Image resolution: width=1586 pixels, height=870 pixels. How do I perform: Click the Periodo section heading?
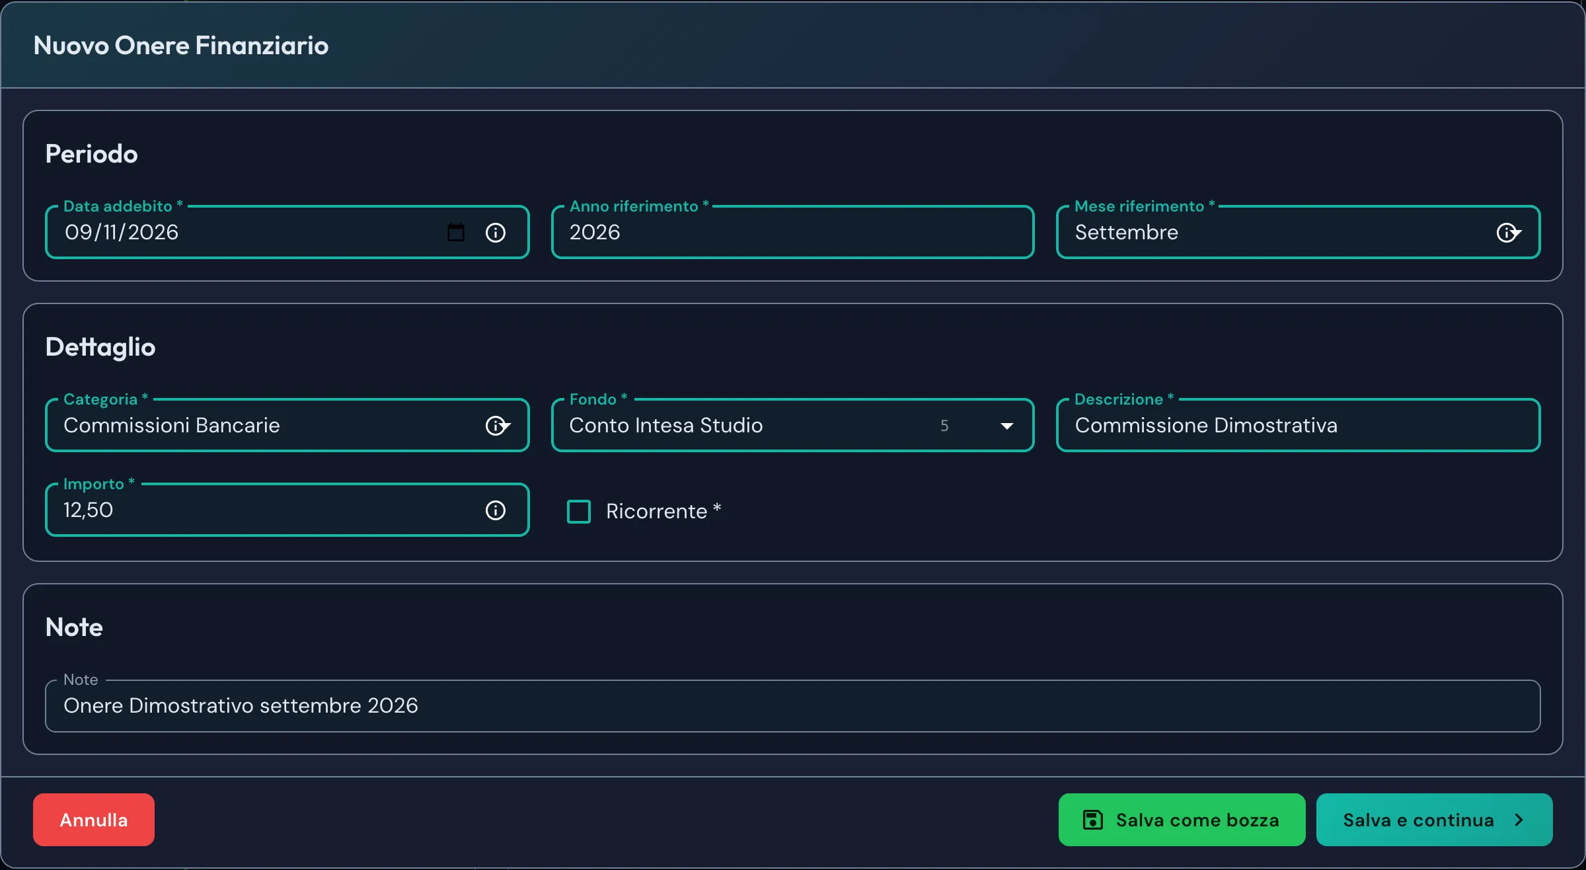92,153
